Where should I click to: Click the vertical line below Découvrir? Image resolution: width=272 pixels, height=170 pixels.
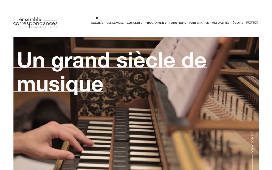pos(252,162)
